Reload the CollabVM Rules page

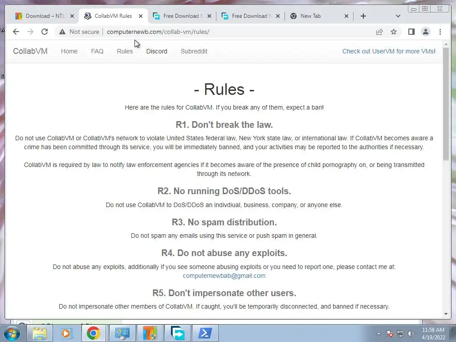(45, 32)
